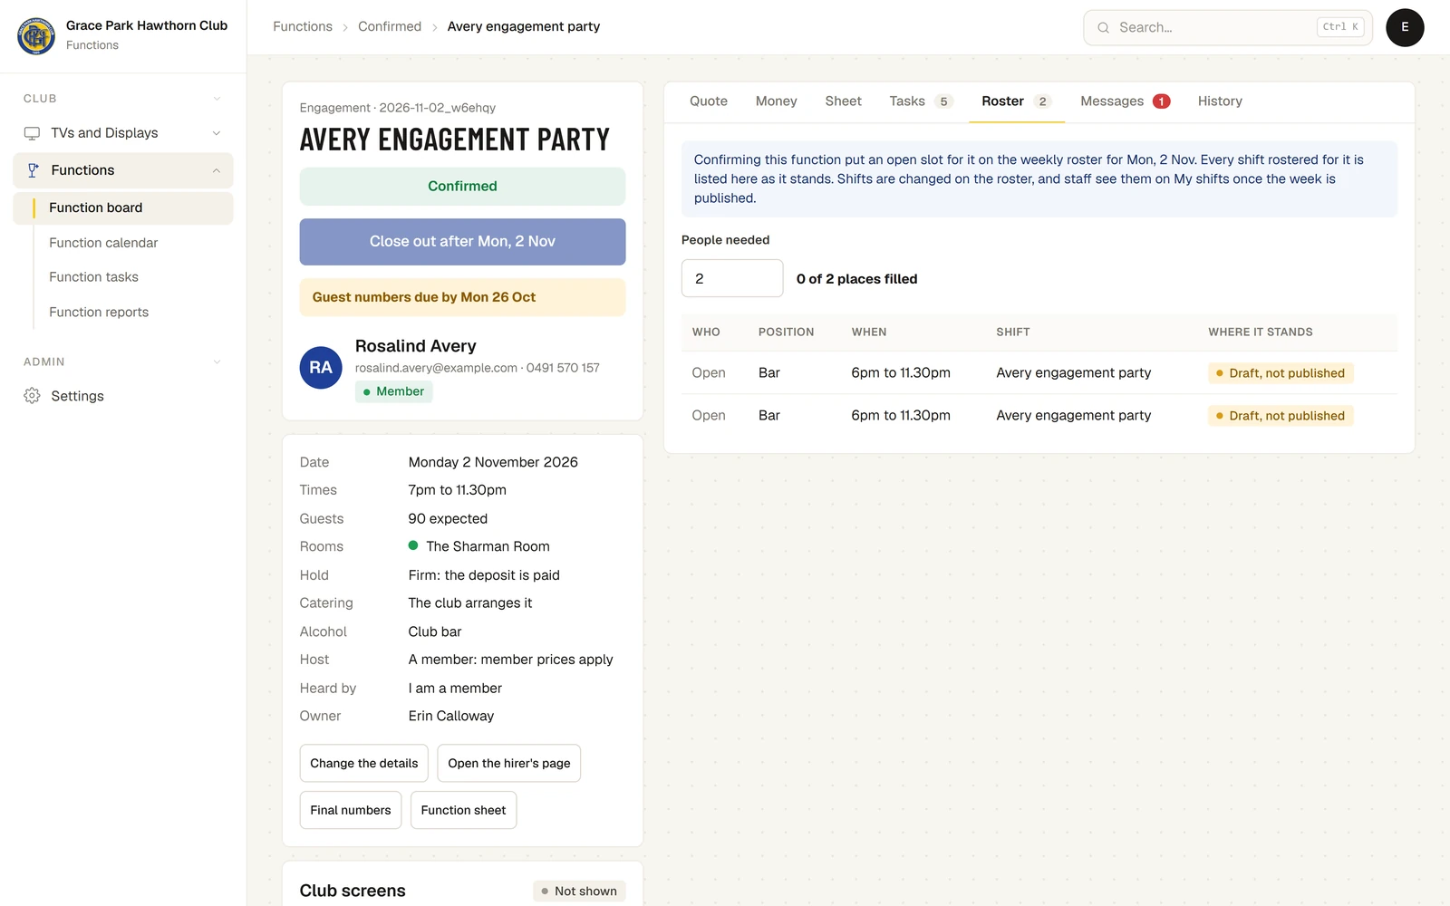Click the RA hirer avatar
Image resolution: width=1450 pixels, height=906 pixels.
tap(321, 368)
